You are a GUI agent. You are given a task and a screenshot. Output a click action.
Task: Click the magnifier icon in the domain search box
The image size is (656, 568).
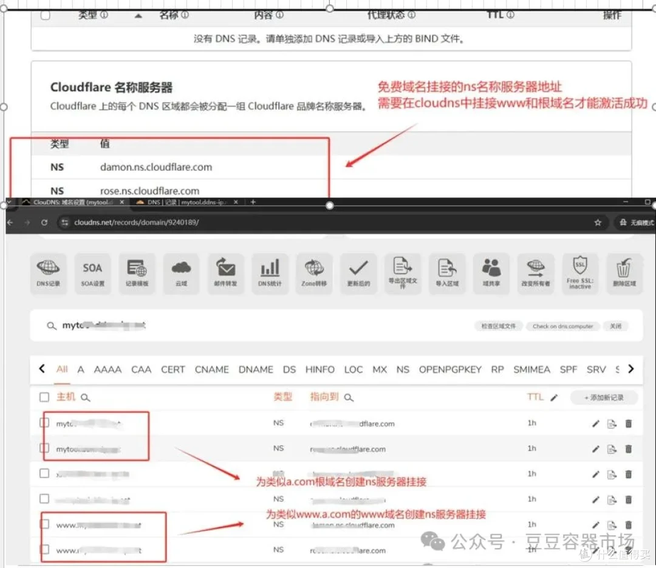click(x=52, y=326)
